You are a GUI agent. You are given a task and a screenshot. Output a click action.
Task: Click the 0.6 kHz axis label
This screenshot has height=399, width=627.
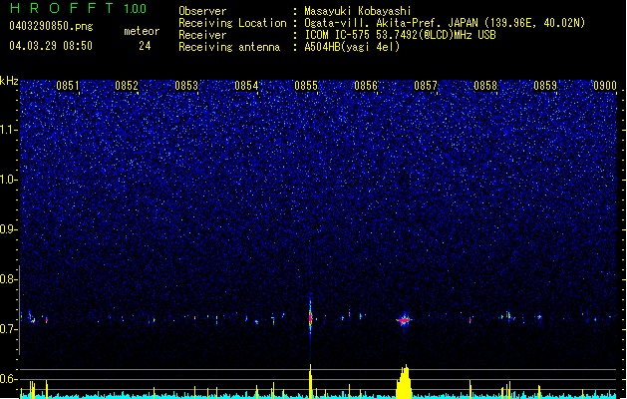pyautogui.click(x=8, y=379)
